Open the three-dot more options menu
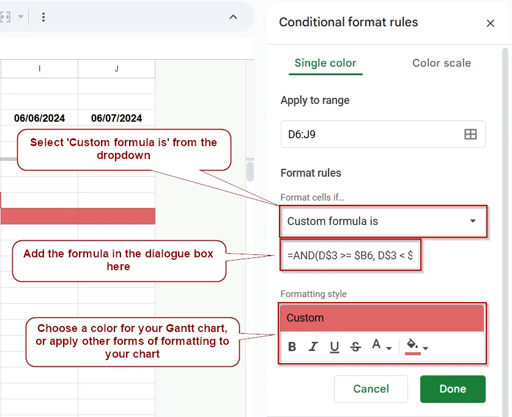The image size is (512, 417). (43, 17)
